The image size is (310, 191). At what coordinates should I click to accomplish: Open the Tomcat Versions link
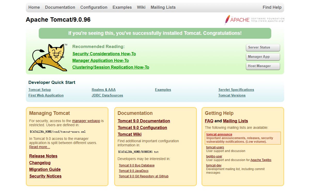coord(232,95)
